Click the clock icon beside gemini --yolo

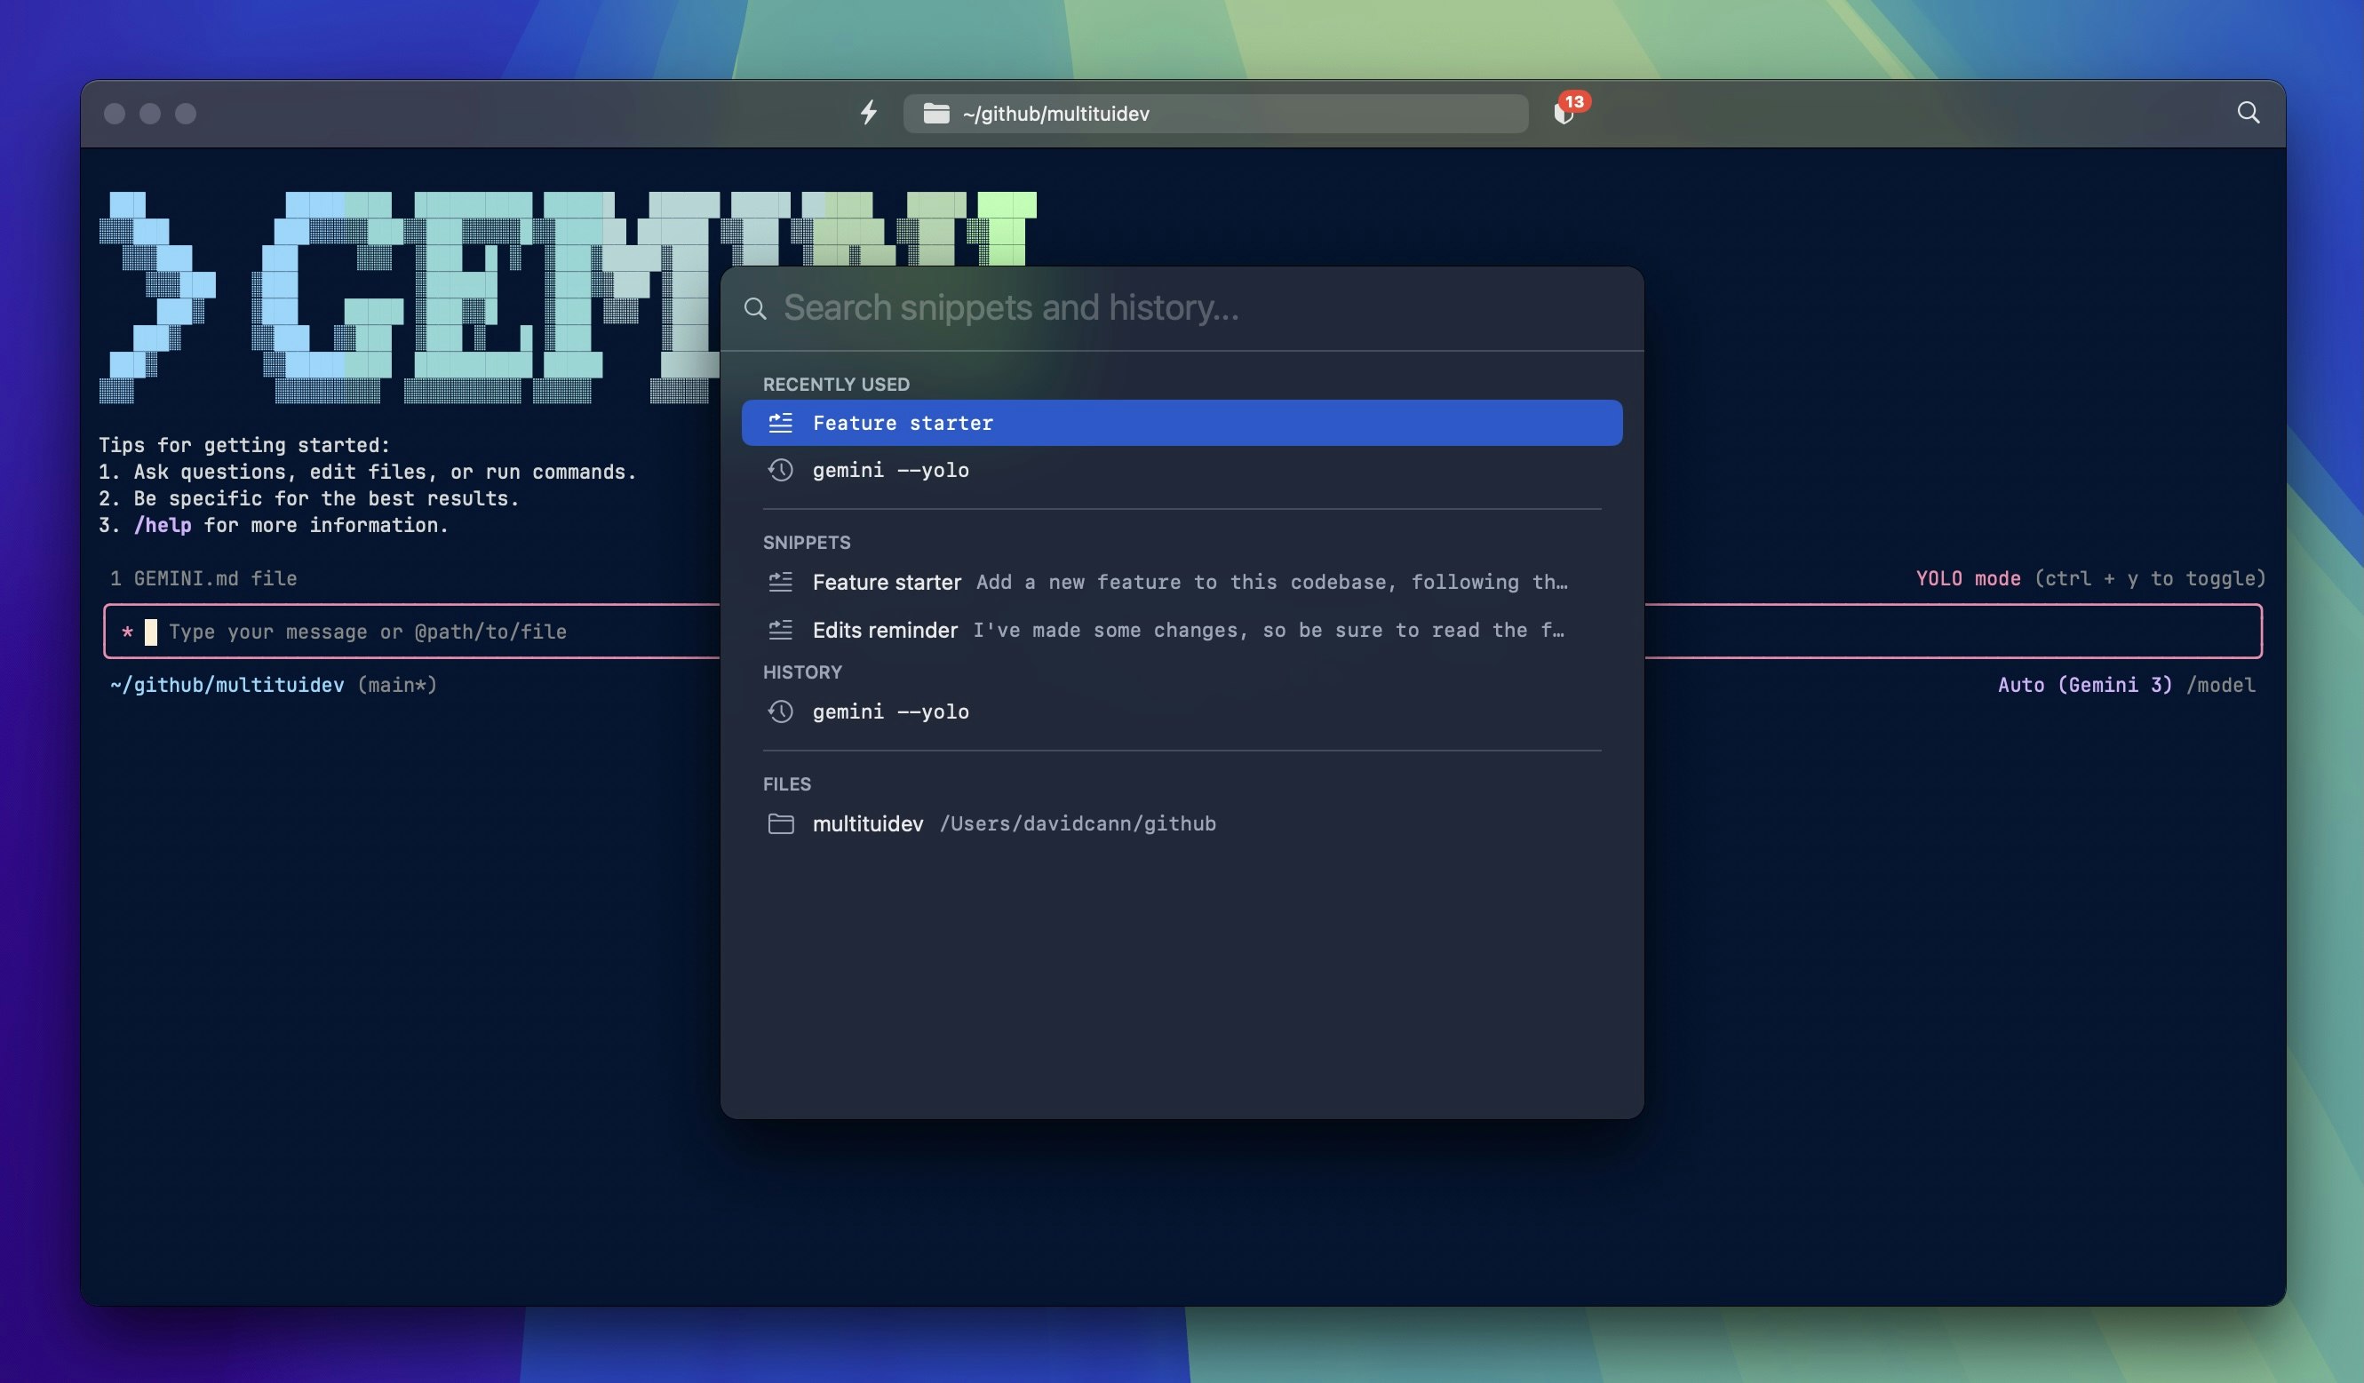781,470
